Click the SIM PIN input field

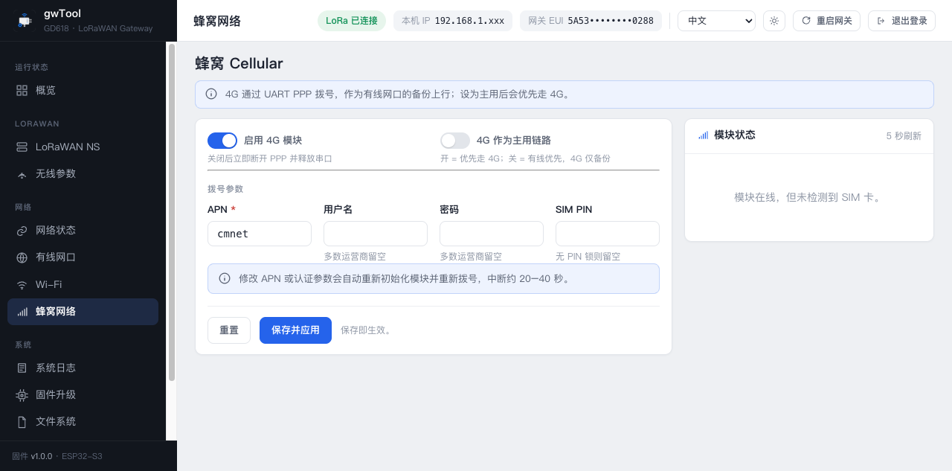pos(608,234)
